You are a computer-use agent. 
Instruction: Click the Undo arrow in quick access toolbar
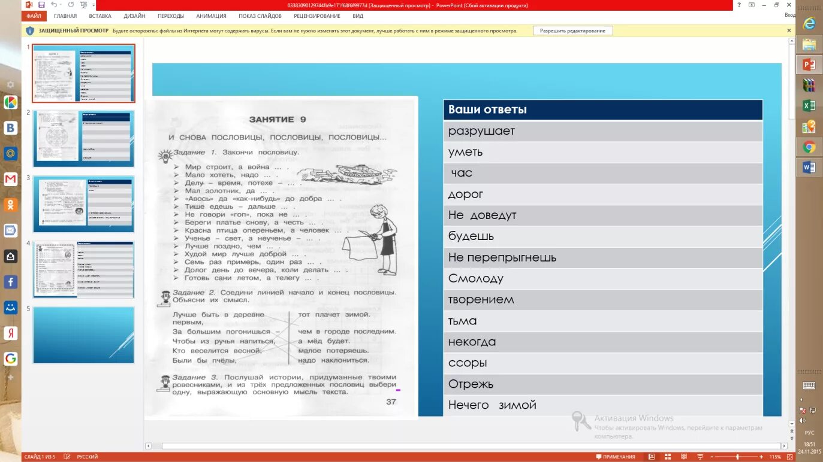coord(53,5)
